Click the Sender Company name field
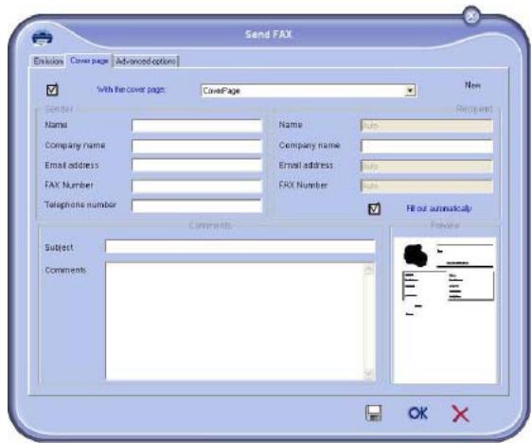This screenshot has width=532, height=443. [197, 146]
